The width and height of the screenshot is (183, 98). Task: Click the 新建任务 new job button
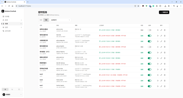click(x=164, y=12)
